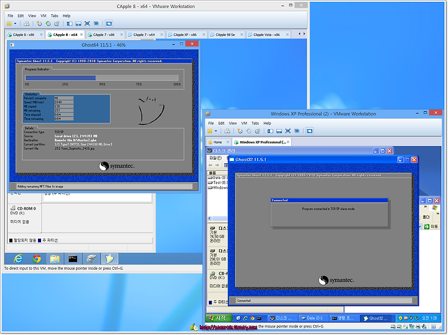Viewport: 448px width, 335px height.
Task: Open snapshot manager in Windows XP VMware toolbar
Action: click(x=258, y=131)
